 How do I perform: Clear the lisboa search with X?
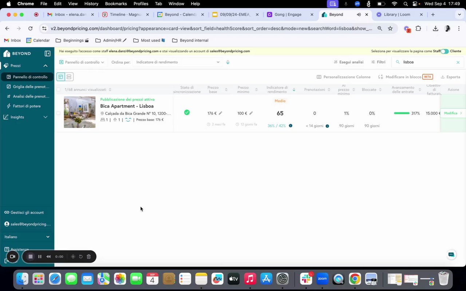pyautogui.click(x=458, y=62)
